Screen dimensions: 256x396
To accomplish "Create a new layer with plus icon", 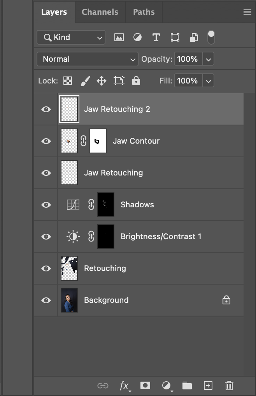I will 208,386.
